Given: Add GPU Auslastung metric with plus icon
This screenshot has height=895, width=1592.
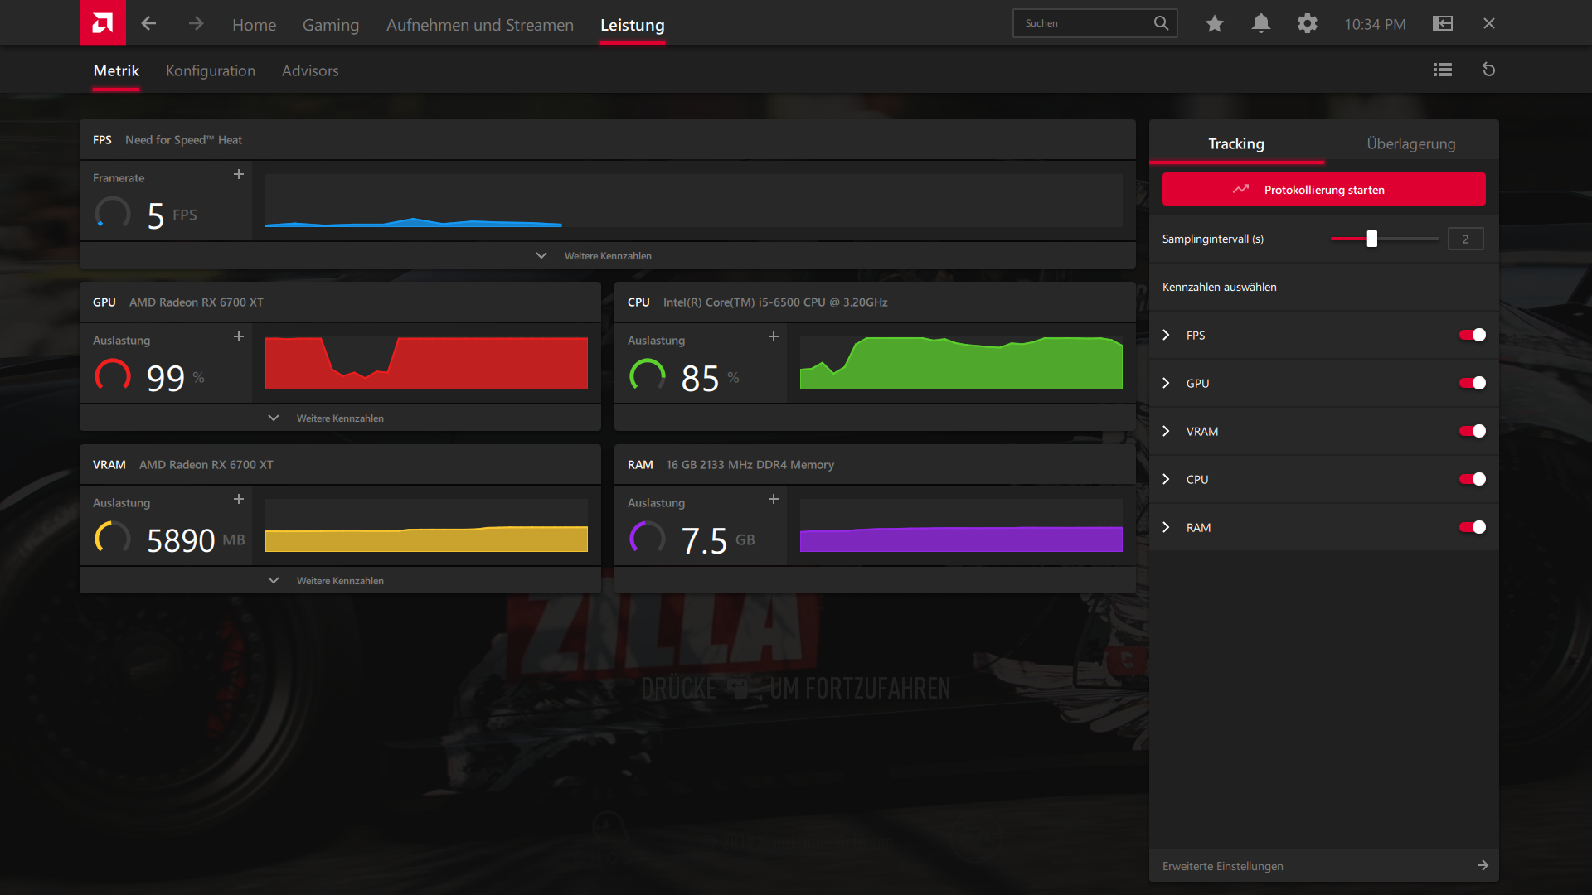Looking at the screenshot, I should [239, 336].
